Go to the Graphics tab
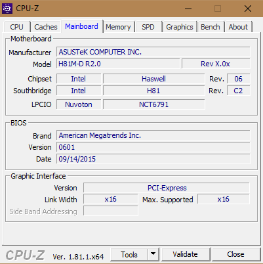 [180, 27]
